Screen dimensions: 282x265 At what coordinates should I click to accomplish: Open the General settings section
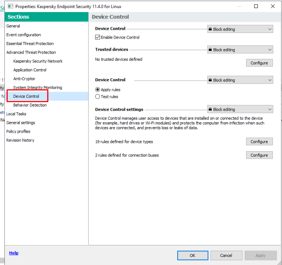(x=21, y=123)
